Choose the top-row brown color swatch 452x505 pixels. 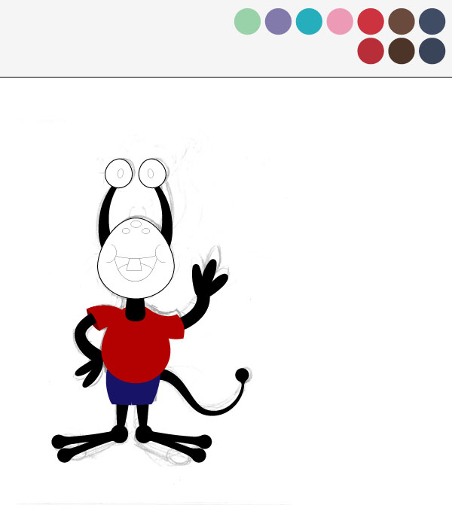pyautogui.click(x=402, y=21)
